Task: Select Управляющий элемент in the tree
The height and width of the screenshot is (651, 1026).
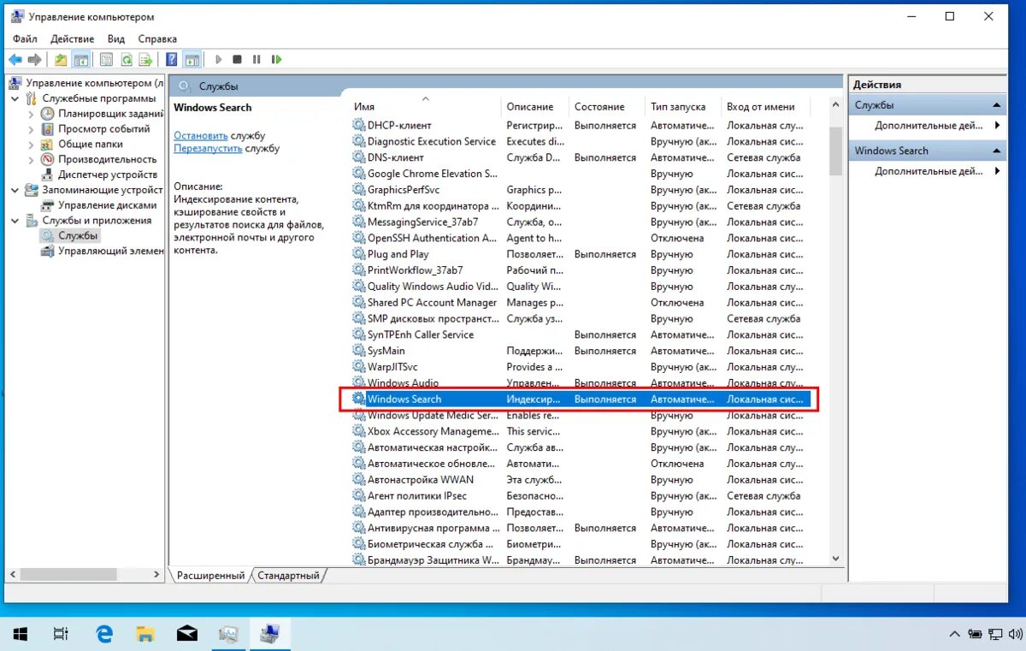Action: (110, 251)
